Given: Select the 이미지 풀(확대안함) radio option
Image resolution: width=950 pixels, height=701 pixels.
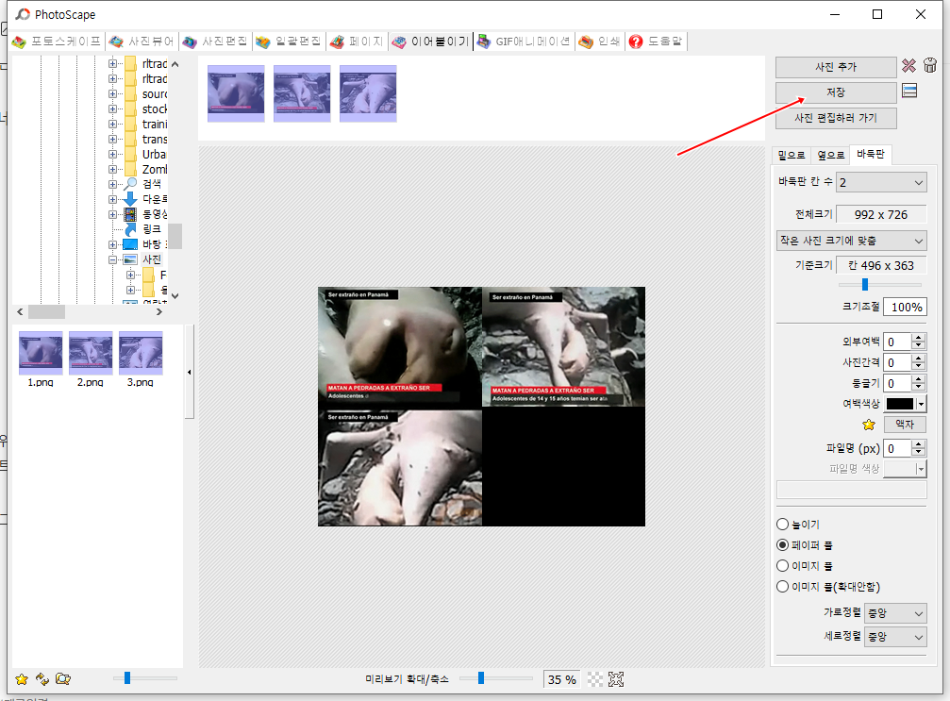Looking at the screenshot, I should [x=828, y=587].
